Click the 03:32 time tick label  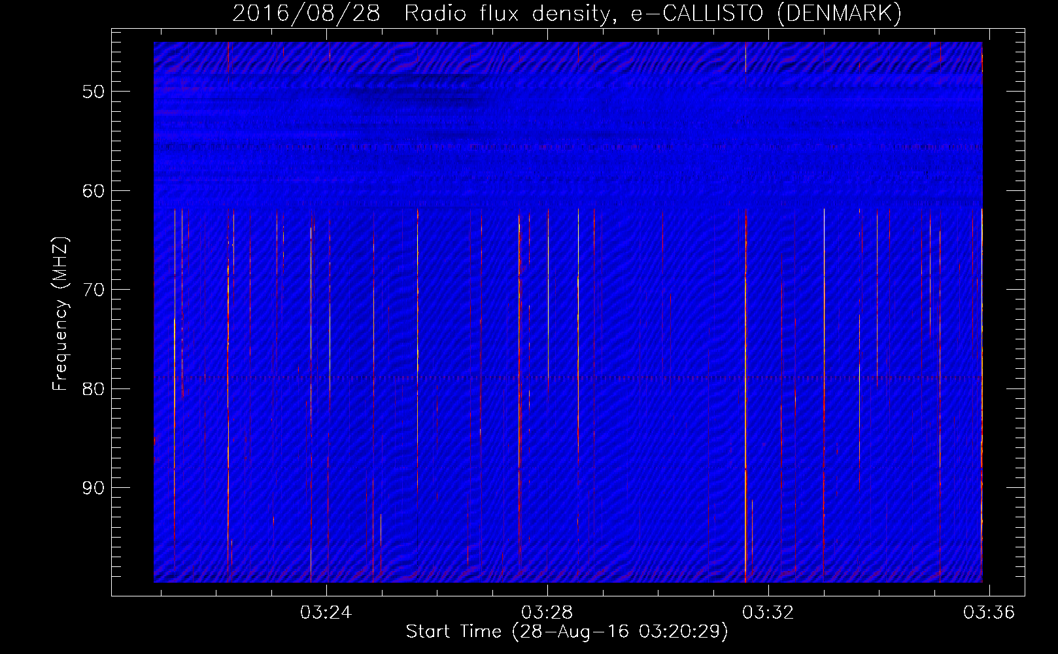tap(768, 613)
